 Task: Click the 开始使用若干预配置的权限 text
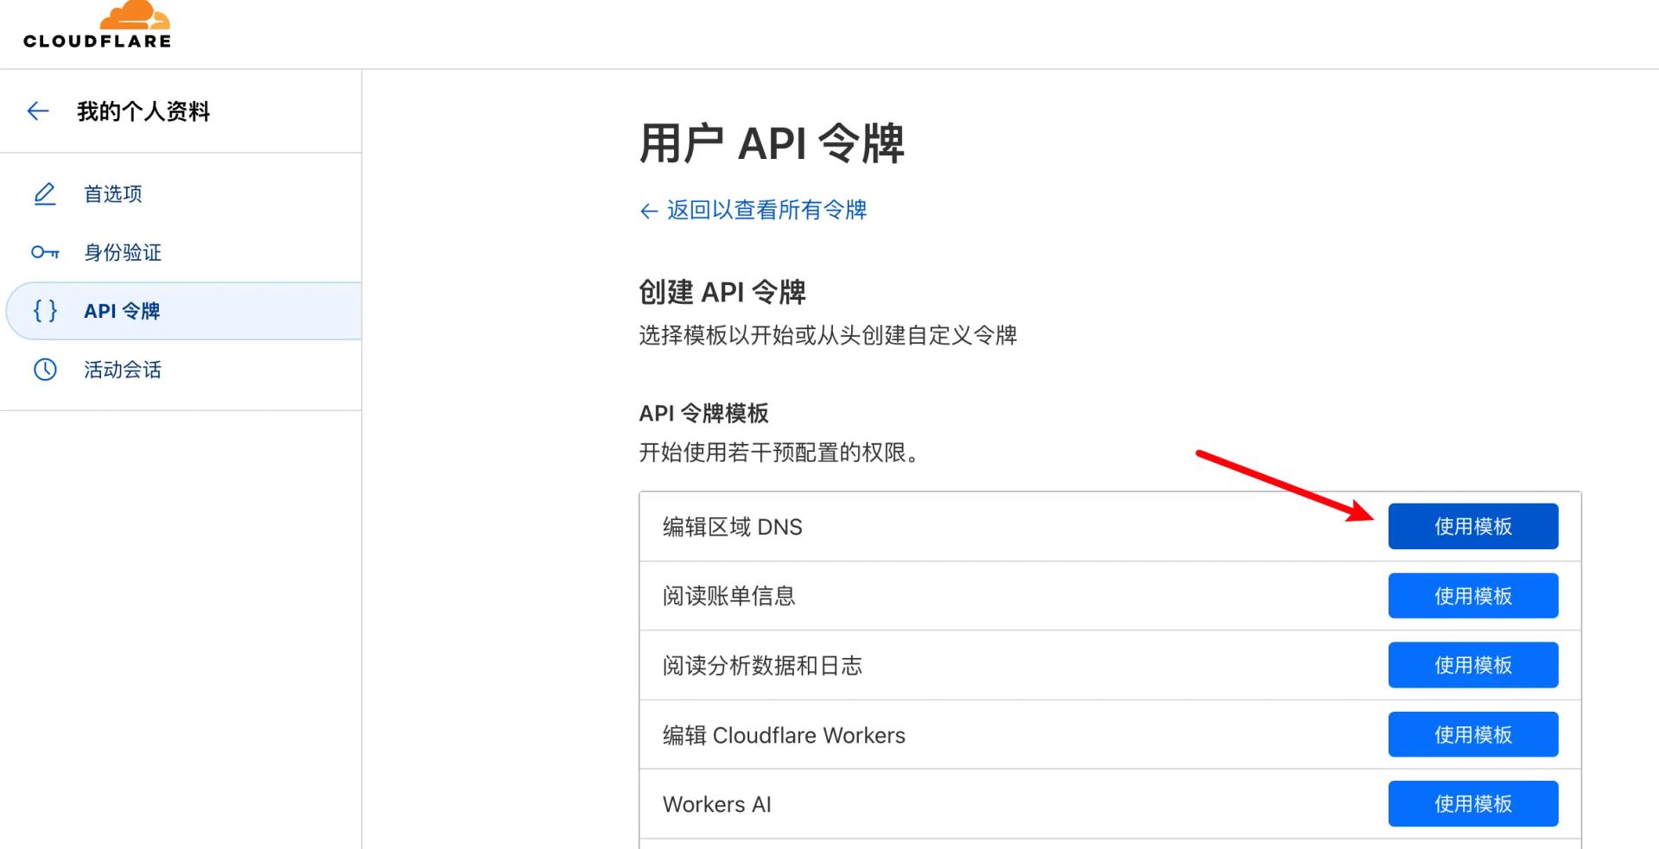[x=779, y=453]
